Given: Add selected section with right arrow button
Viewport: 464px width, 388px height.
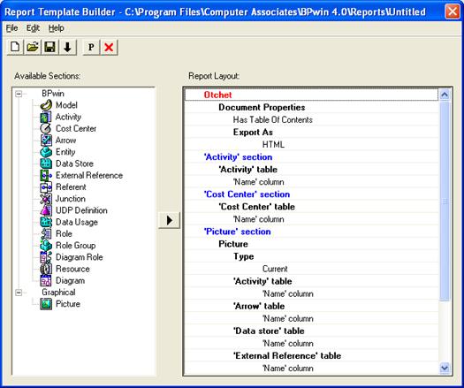Looking at the screenshot, I should click(x=169, y=220).
